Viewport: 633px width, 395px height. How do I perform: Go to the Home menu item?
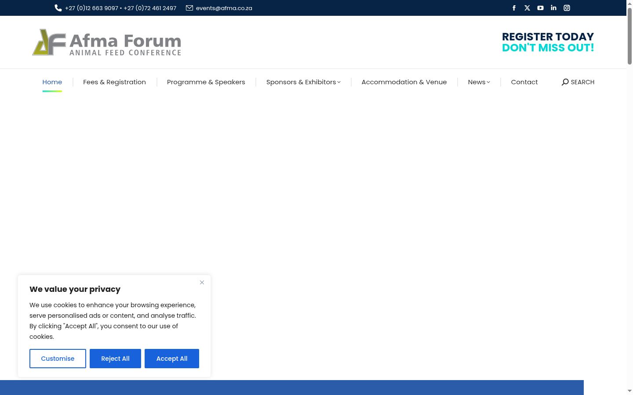[52, 82]
